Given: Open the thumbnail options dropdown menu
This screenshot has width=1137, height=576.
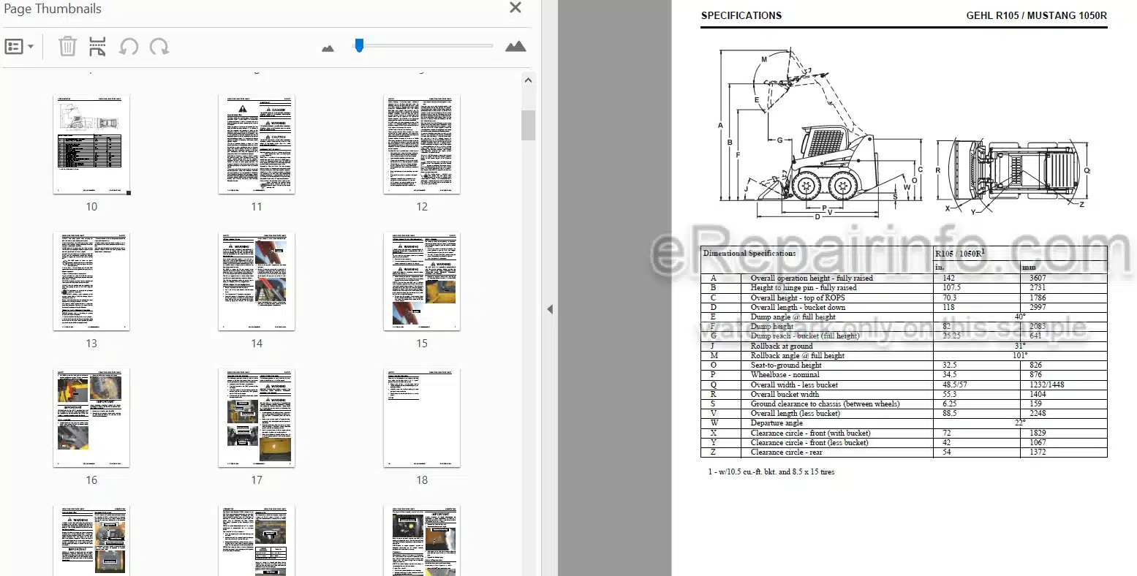Looking at the screenshot, I should pyautogui.click(x=19, y=47).
